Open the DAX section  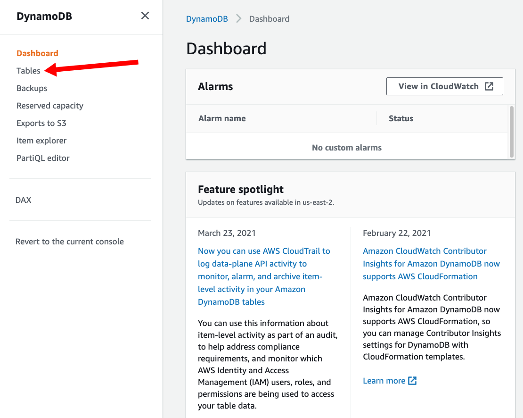24,200
